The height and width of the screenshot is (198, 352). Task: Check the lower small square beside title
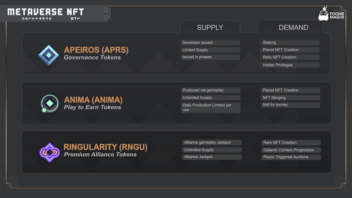106,18
